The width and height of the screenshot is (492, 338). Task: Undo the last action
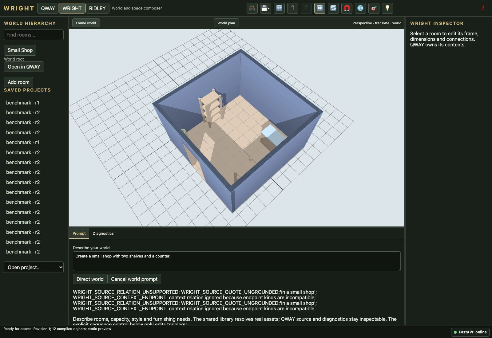[x=293, y=8]
